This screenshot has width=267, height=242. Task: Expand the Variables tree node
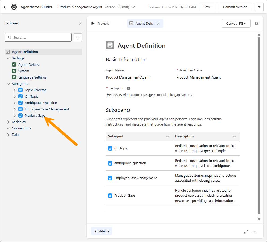point(8,122)
